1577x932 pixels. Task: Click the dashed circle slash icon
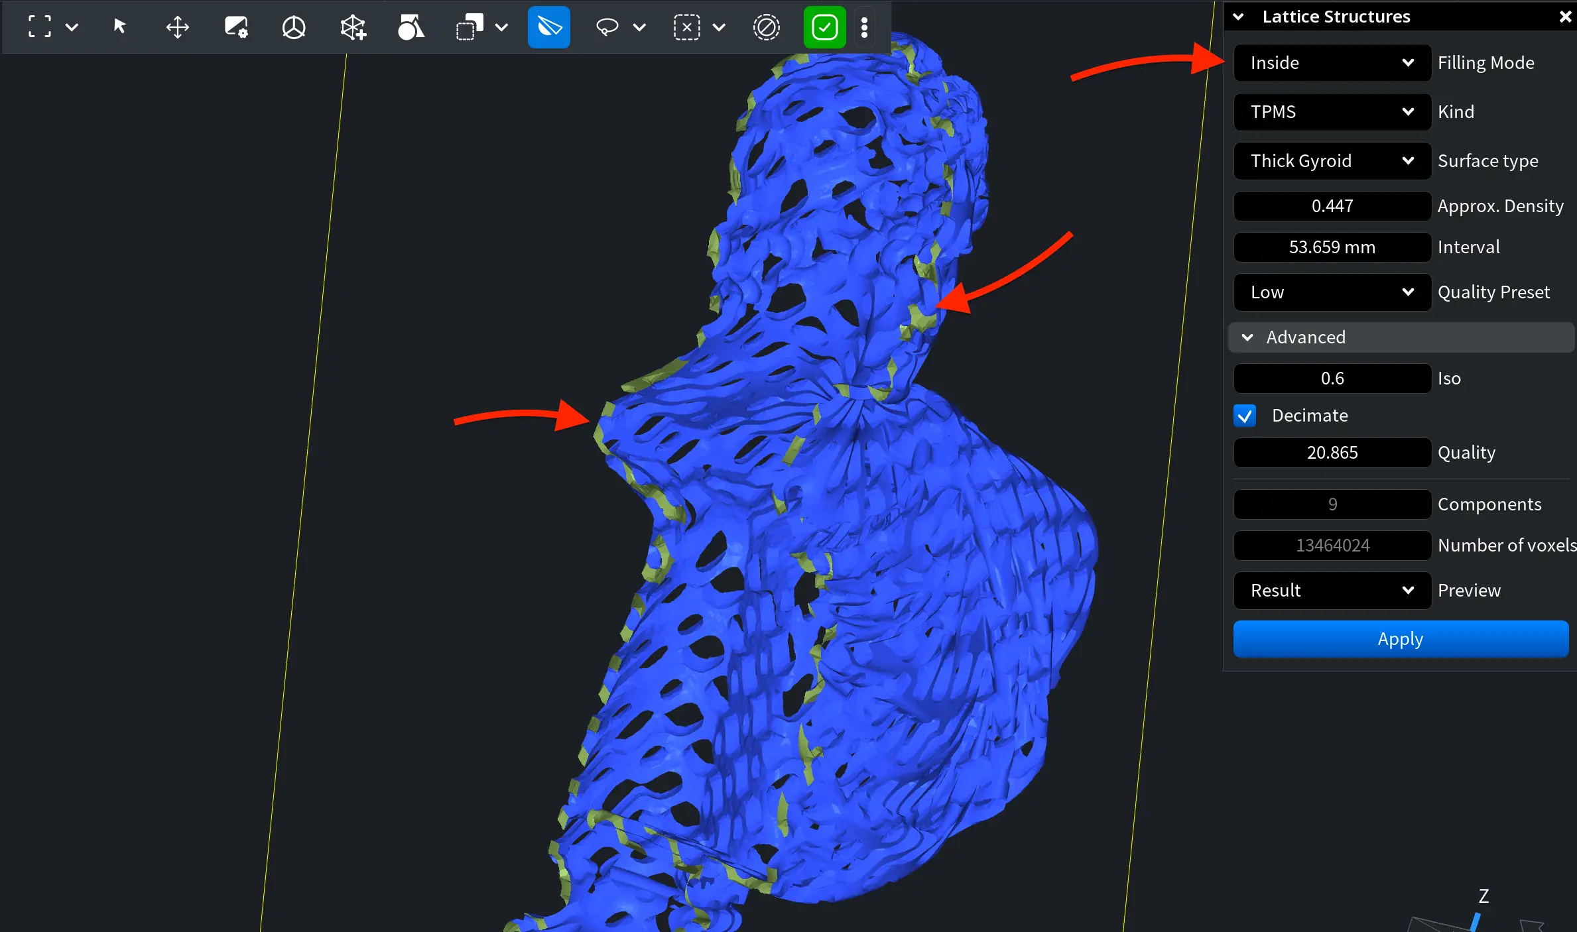pos(766,27)
